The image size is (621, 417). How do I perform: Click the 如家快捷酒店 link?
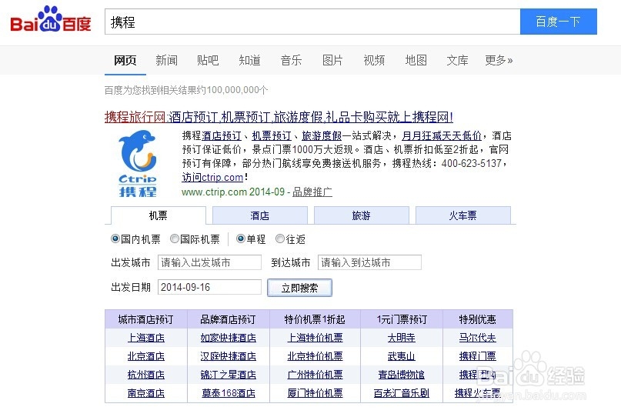(x=228, y=338)
